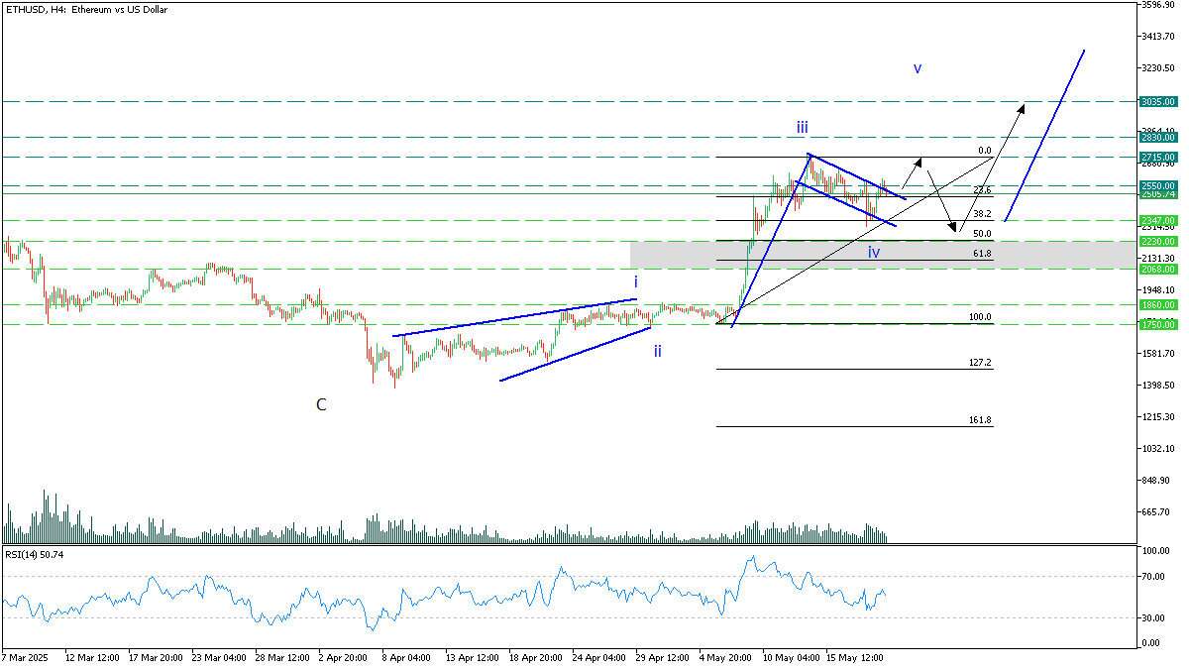Select the Fibonacci 100.0 level label
This screenshot has height=669, width=1189.
980,317
